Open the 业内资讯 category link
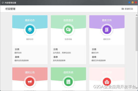The width and height of the screenshot is (138, 91). [x=56, y=53]
